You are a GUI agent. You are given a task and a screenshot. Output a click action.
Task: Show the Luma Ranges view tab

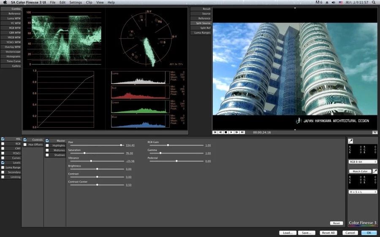pos(201,32)
